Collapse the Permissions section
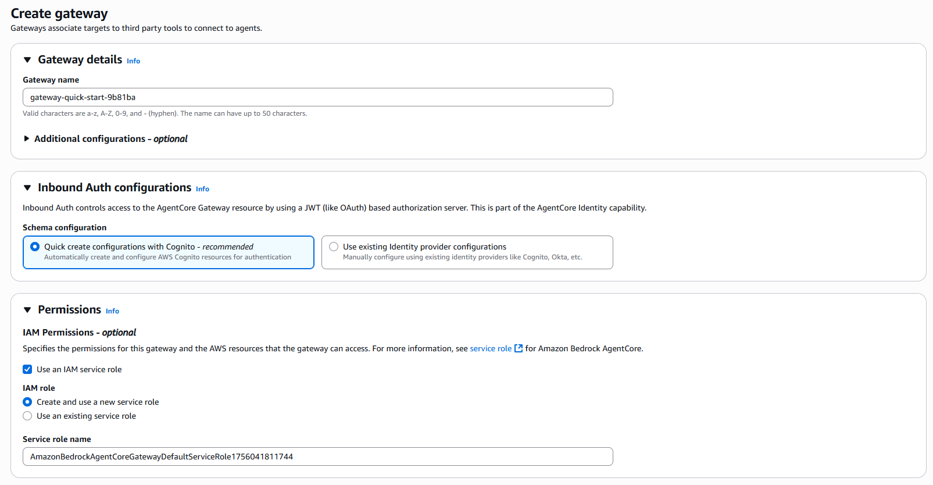 point(27,310)
